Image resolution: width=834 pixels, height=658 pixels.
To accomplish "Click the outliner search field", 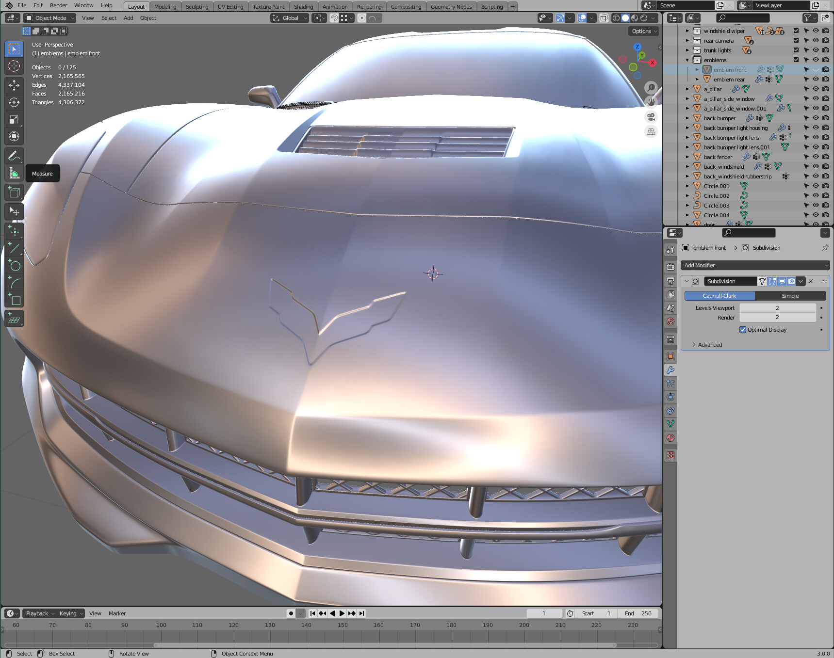I will pyautogui.click(x=743, y=18).
